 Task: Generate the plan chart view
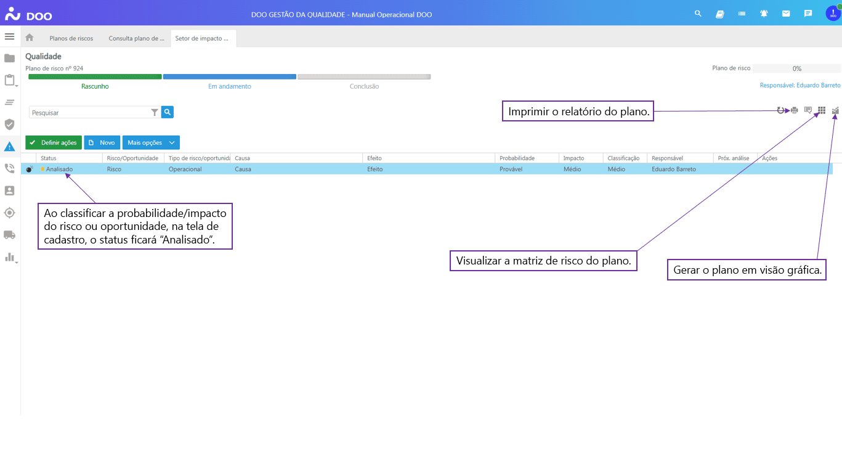(x=835, y=110)
